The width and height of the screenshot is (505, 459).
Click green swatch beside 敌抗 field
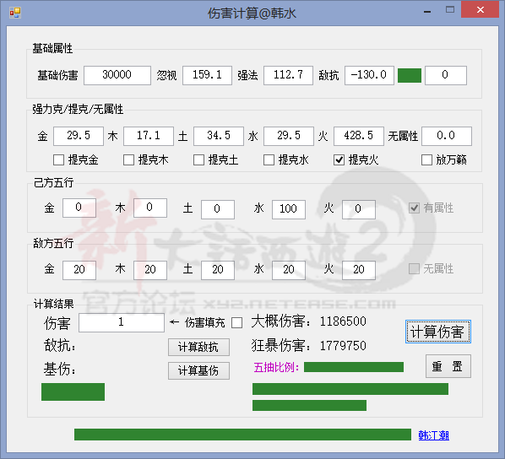tap(410, 75)
